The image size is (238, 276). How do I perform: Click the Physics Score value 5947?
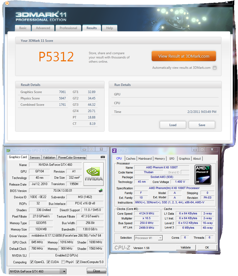coord(62,98)
